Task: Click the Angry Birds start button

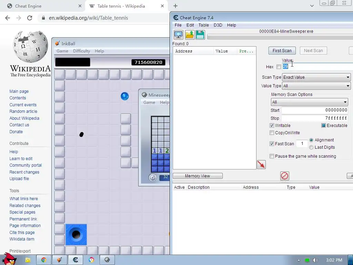Action: pyautogui.click(x=9, y=259)
